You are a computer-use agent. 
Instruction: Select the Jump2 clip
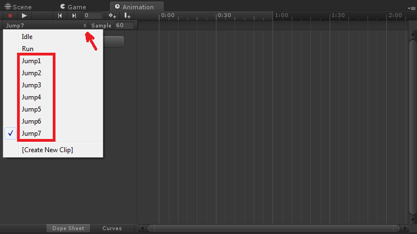coord(53,73)
